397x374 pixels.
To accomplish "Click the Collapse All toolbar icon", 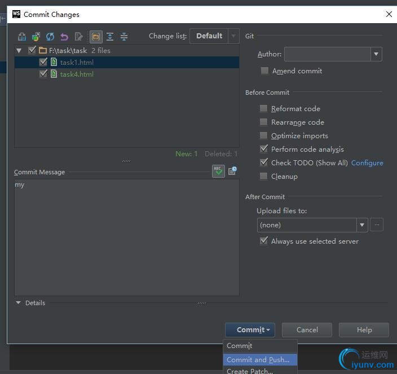I will click(124, 37).
